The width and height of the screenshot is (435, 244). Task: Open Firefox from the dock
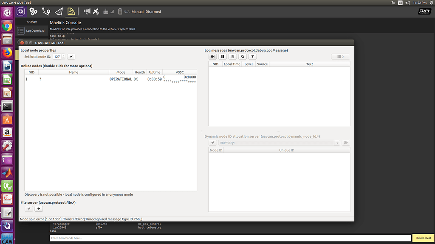pos(7,53)
